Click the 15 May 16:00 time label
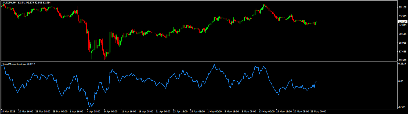Screen dimensions: 408x114 pos(284,111)
